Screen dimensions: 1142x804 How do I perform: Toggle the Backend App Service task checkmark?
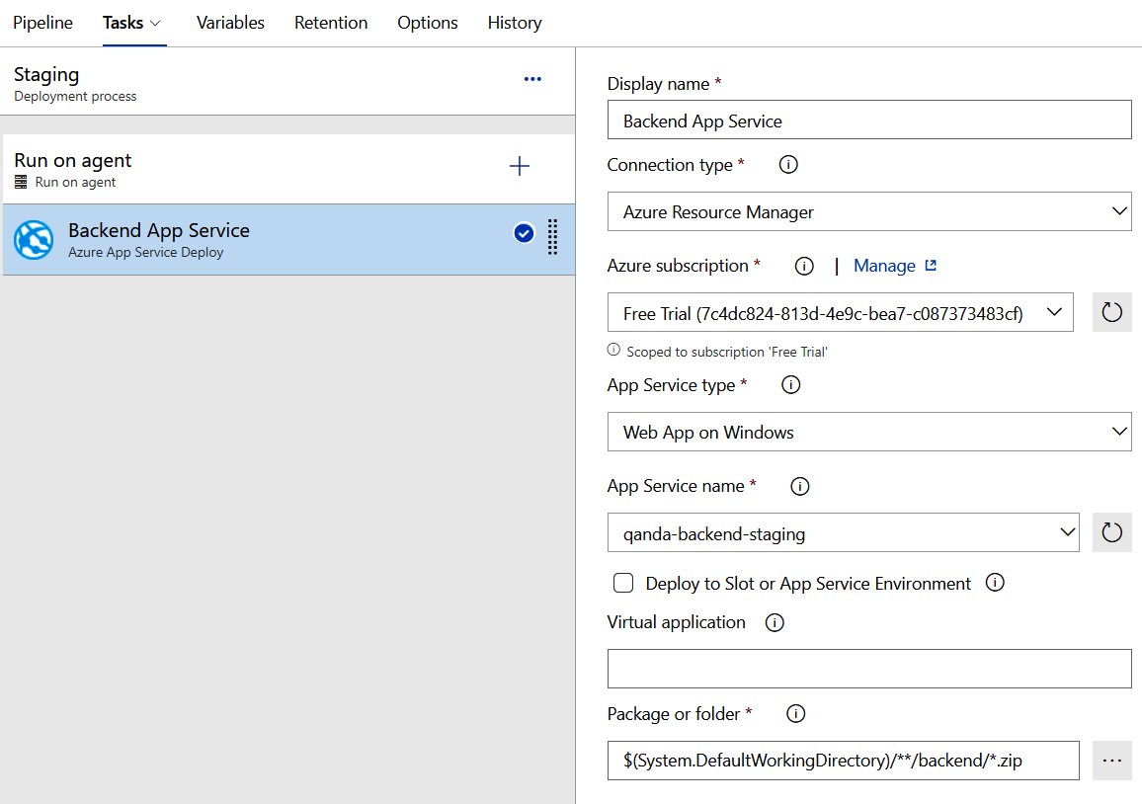coord(524,233)
